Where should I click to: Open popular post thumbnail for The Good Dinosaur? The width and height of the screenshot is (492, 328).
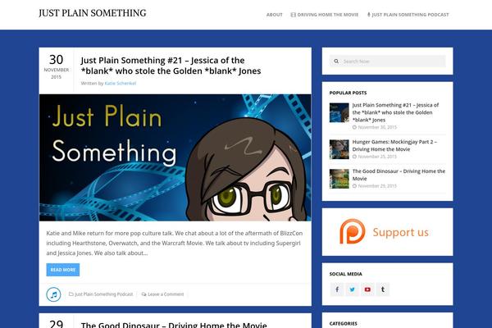(339, 179)
